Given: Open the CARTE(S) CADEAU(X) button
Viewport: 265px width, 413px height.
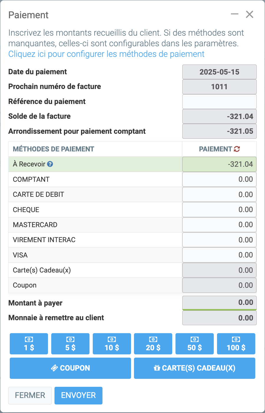Looking at the screenshot, I should [x=195, y=368].
